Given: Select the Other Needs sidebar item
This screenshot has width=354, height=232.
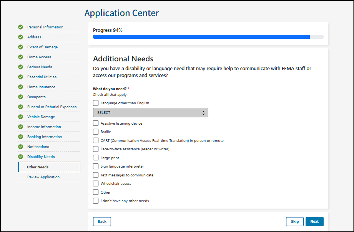Looking at the screenshot, I should (38, 167).
